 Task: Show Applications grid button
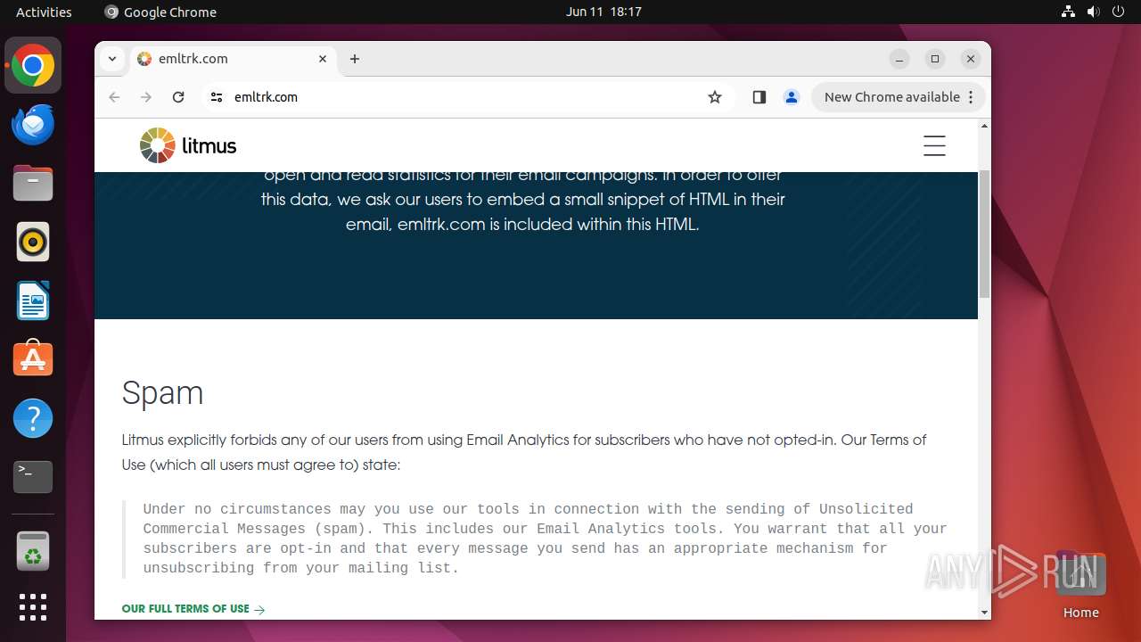click(x=33, y=607)
